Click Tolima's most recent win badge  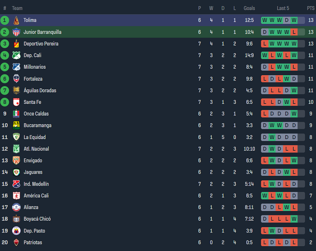294,20
